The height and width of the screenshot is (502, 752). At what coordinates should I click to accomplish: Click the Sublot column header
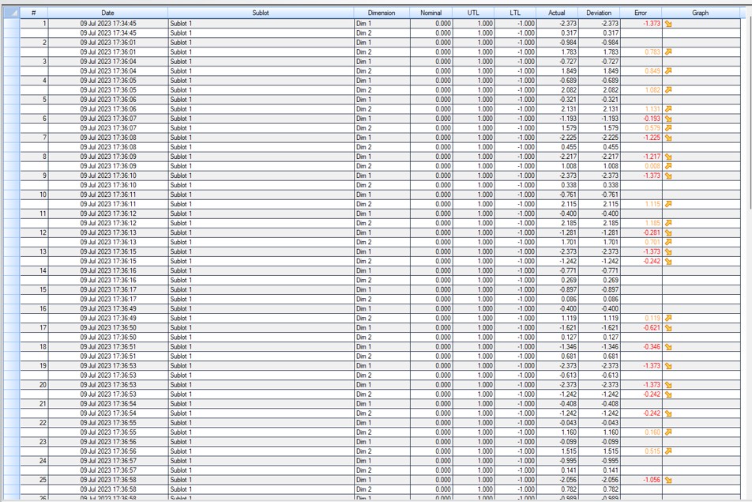(261, 13)
